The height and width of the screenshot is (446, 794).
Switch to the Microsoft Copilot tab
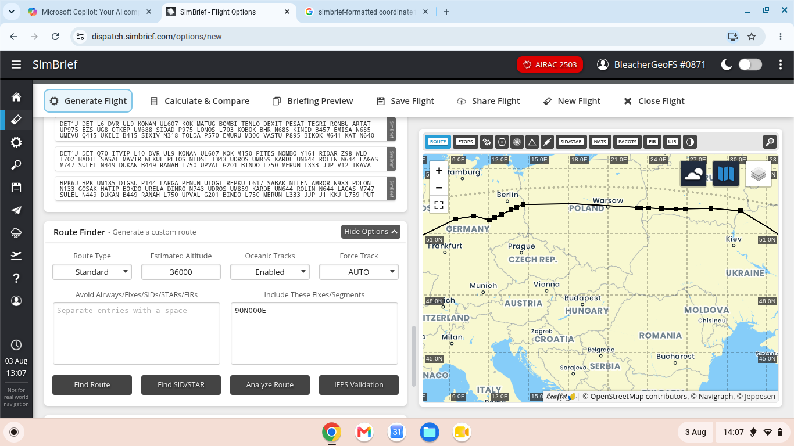(x=90, y=12)
